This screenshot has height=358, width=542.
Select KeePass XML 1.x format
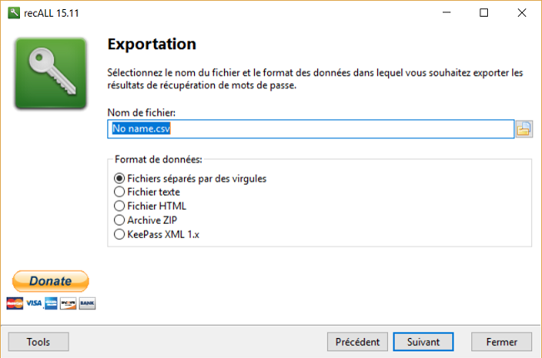click(120, 235)
